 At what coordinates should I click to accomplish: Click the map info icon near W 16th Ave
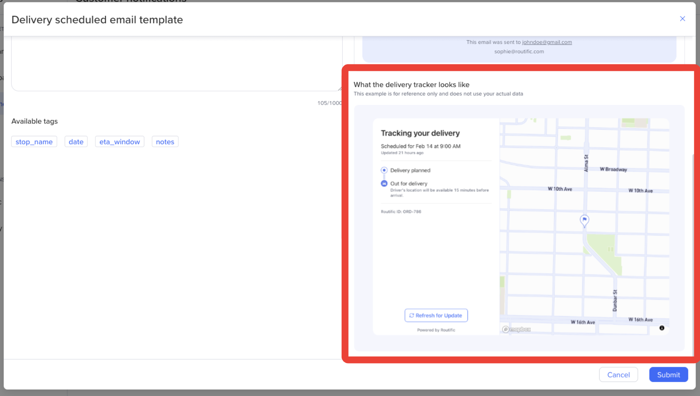pyautogui.click(x=662, y=328)
